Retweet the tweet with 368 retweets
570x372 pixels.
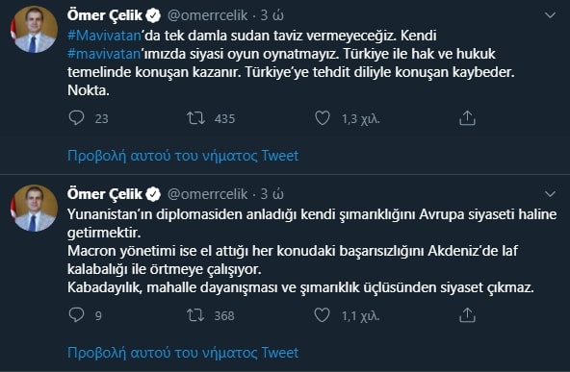[x=196, y=315]
